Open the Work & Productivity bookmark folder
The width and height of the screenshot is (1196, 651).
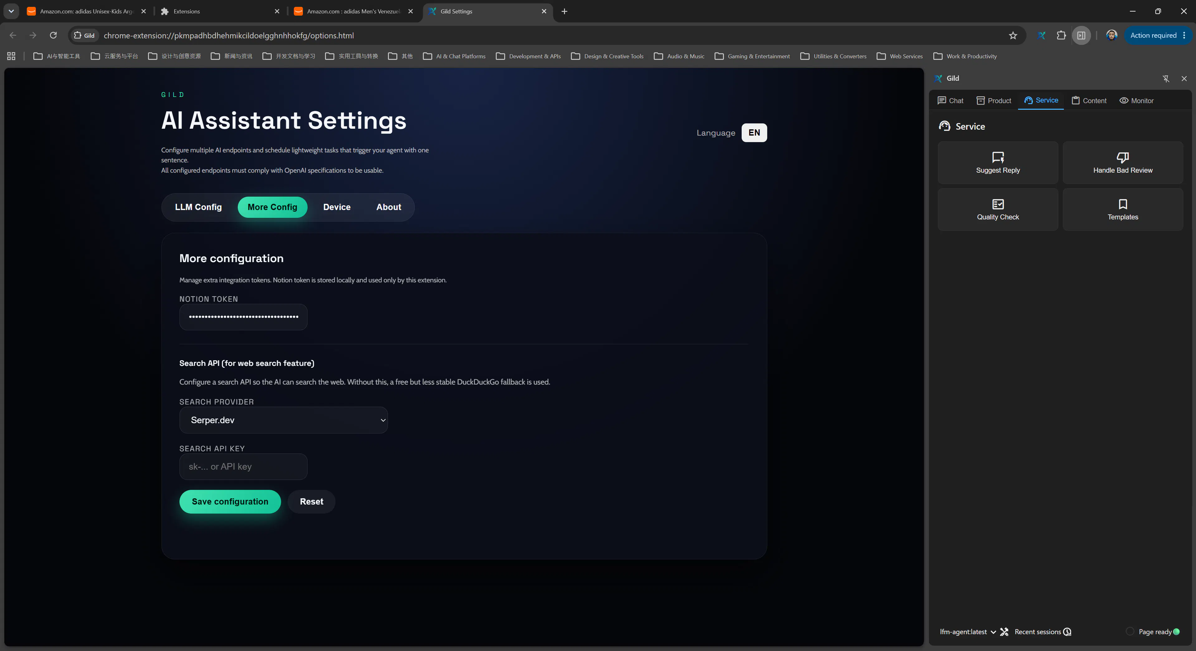[965, 56]
